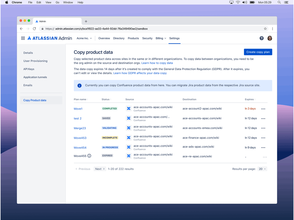Click Confluence icon in Move455 row

[128, 156]
